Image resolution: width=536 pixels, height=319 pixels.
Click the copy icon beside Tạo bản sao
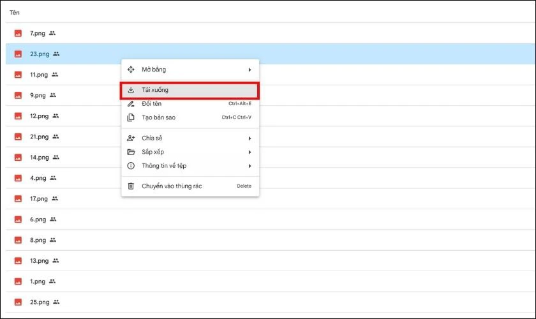coord(131,117)
